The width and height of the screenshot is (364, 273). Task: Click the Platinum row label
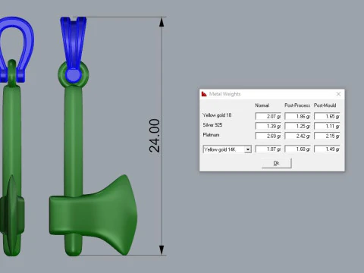click(211, 135)
